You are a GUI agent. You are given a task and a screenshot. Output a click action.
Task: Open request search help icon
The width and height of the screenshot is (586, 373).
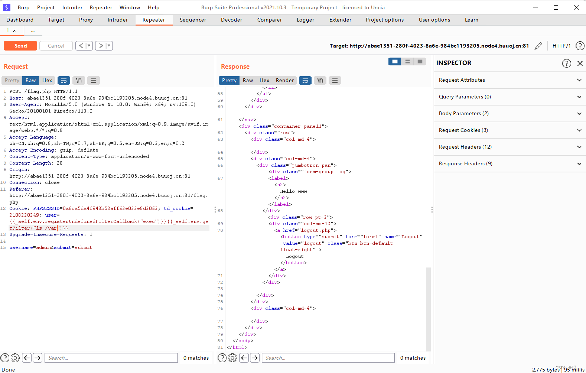coord(5,358)
